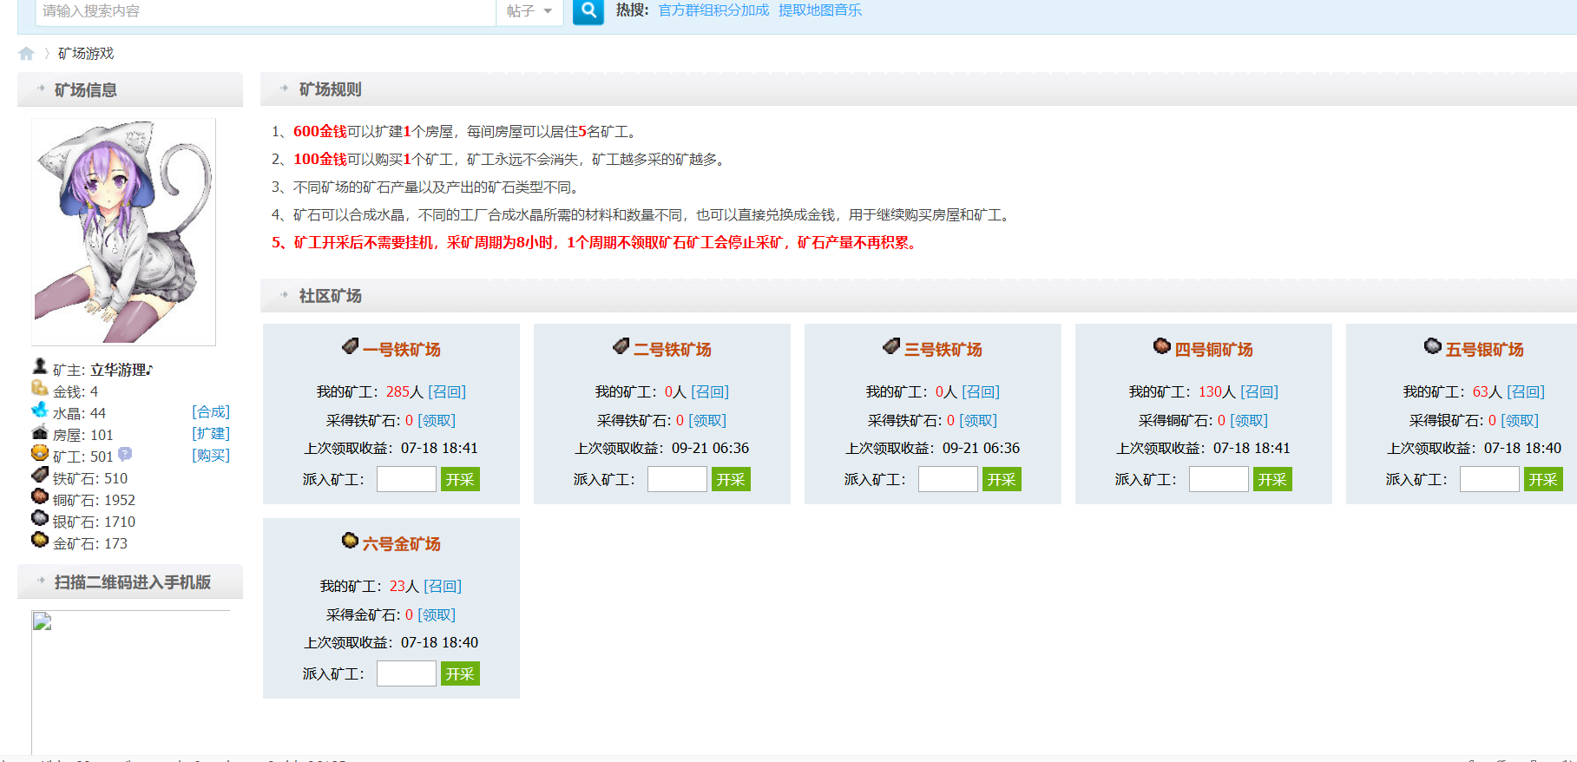Click the 金钱 coins icon
This screenshot has width=1577, height=762.
coord(40,388)
